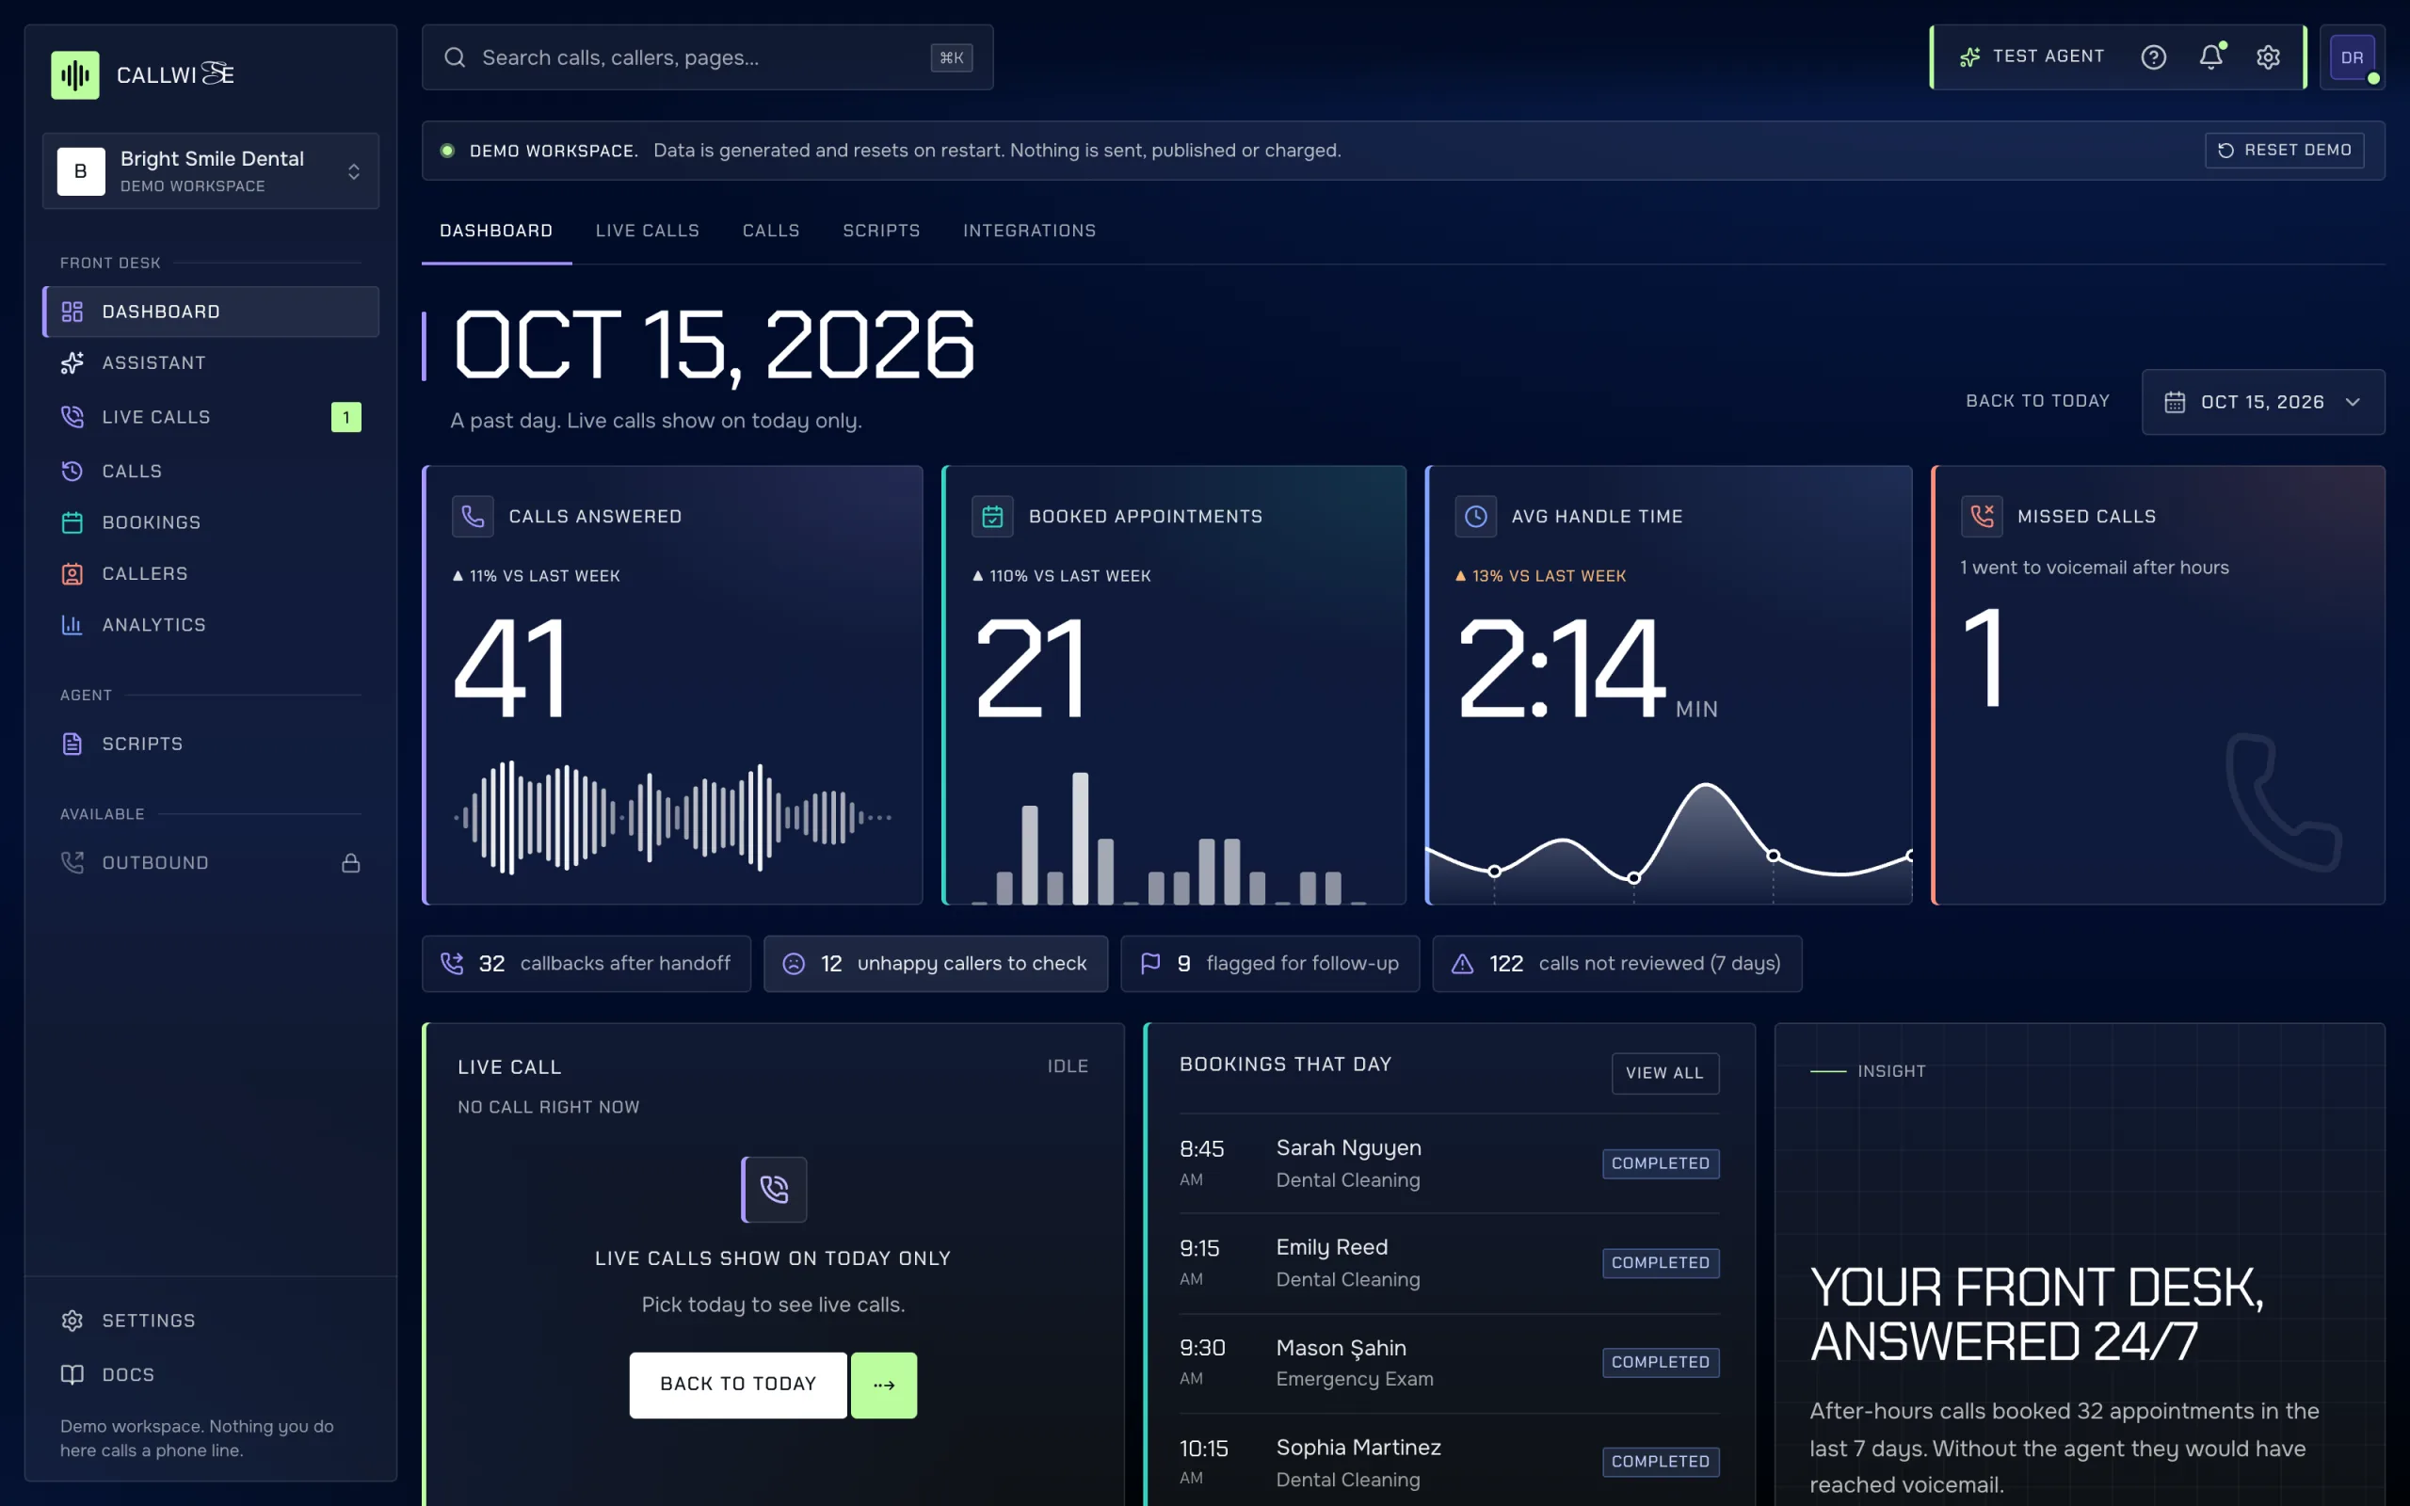Viewport: 2410px width, 1506px height.
Task: Click white Back to Today button in Live Call panel
Action: (738, 1385)
